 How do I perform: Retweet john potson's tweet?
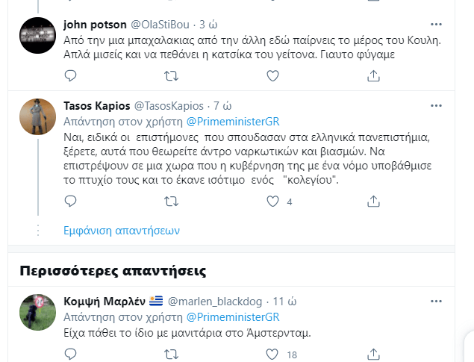[171, 75]
